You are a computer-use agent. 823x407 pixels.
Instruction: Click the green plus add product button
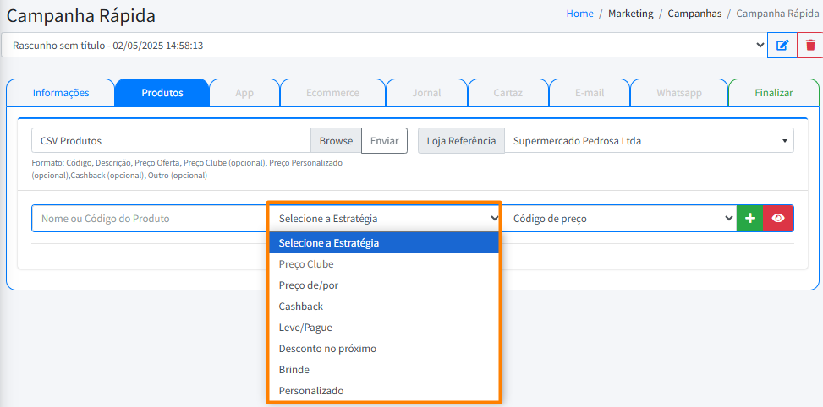pyautogui.click(x=749, y=218)
